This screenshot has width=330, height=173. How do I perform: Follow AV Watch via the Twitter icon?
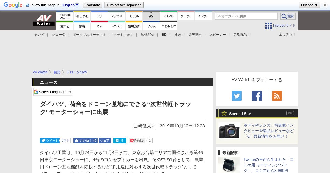[237, 96]
